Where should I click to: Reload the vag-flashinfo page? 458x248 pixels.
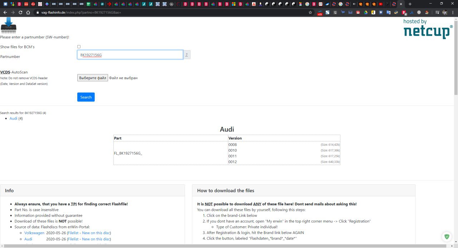20,12
